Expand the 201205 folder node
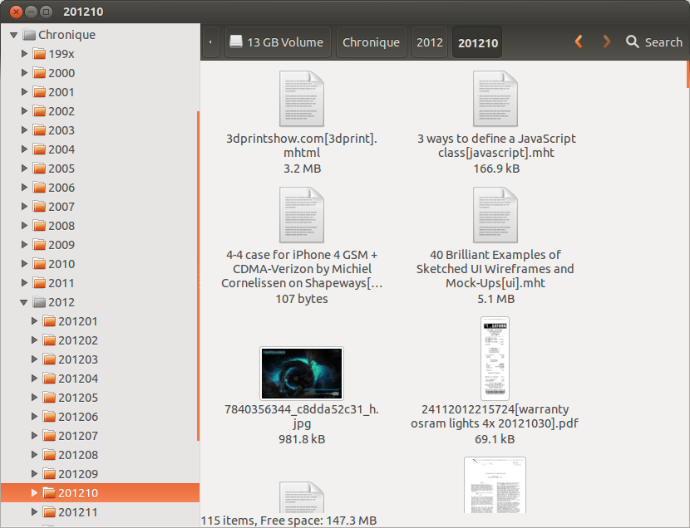The image size is (690, 528). point(34,398)
